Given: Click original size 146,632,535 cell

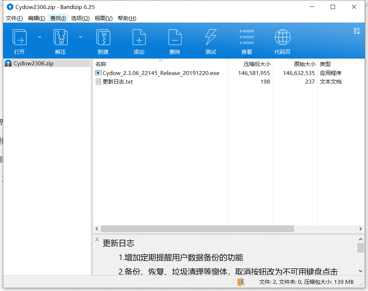Looking at the screenshot, I should pos(299,73).
